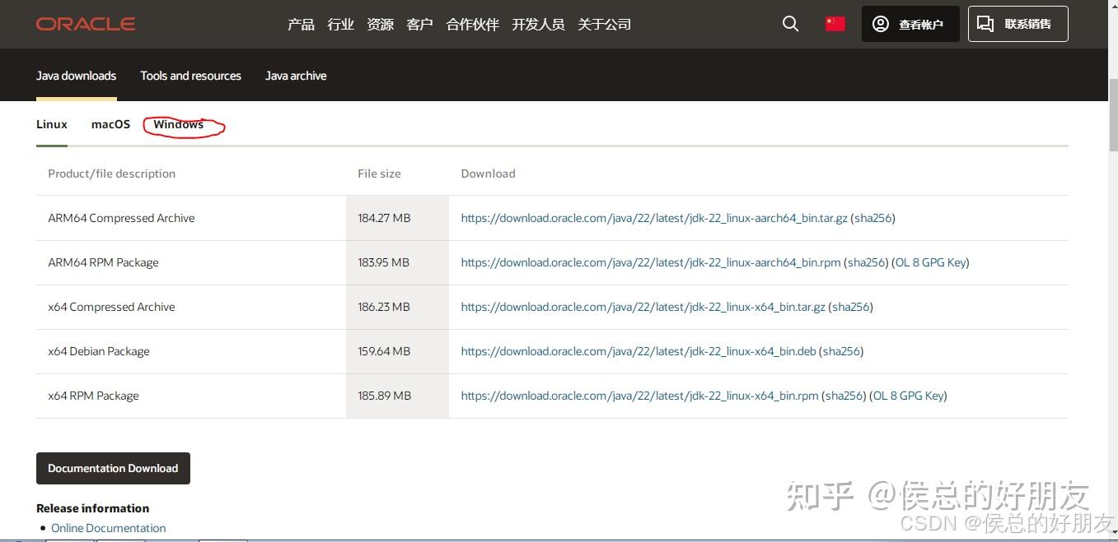Screen dimensions: 1118x542
Task: Click the 联系销售 contact sales button
Action: tap(1017, 24)
